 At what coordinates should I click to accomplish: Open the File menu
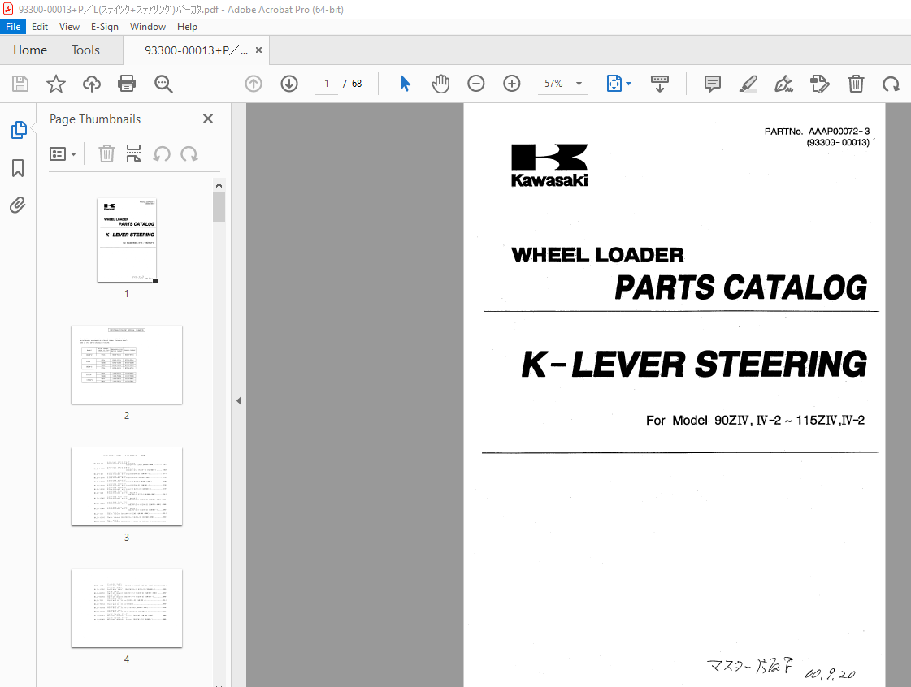click(x=13, y=27)
